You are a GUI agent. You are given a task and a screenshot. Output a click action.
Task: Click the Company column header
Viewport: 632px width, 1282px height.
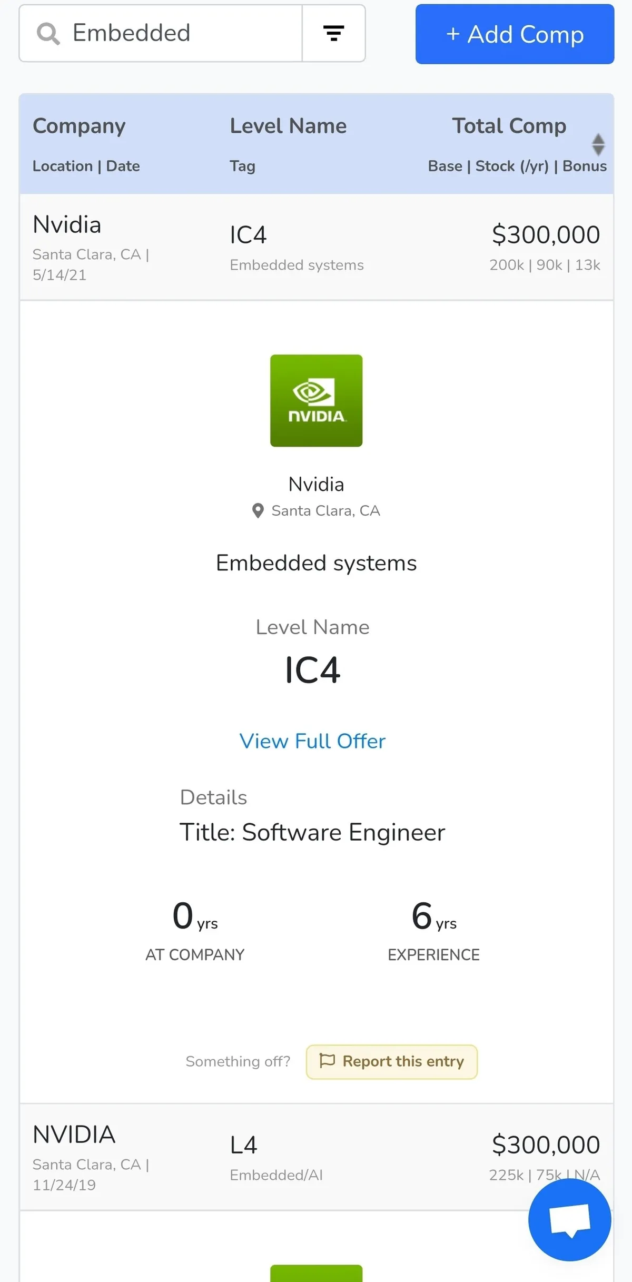point(79,126)
